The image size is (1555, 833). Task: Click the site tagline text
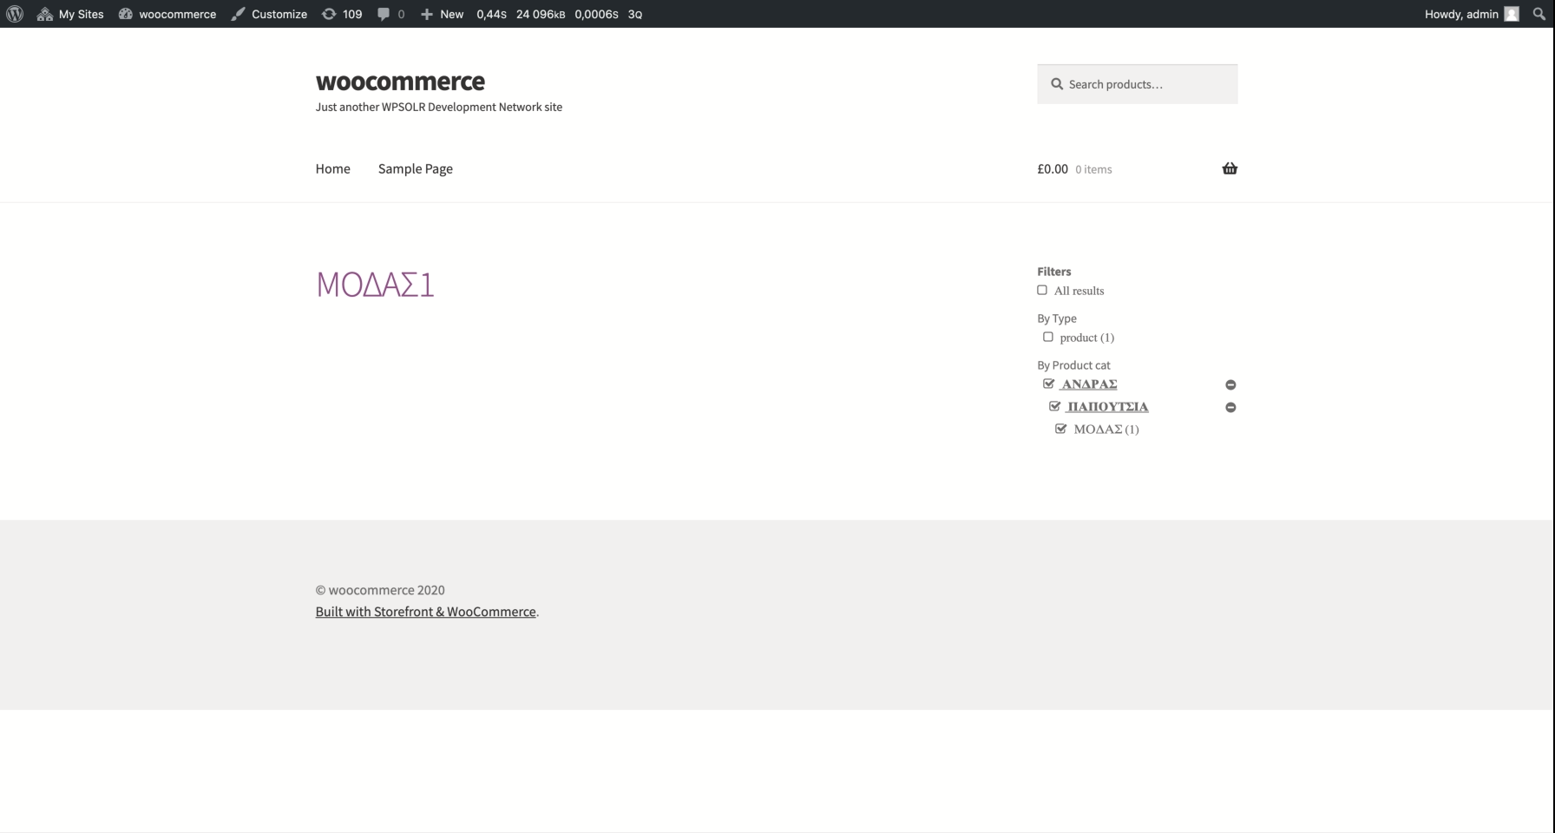click(x=439, y=107)
